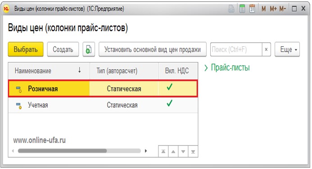The height and width of the screenshot is (169, 312).
Task: Click the НДС checkmark in Розничная row
Action: tap(170, 87)
